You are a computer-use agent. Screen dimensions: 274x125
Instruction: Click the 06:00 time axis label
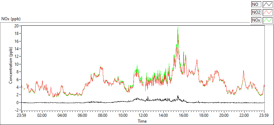click(x=82, y=115)
